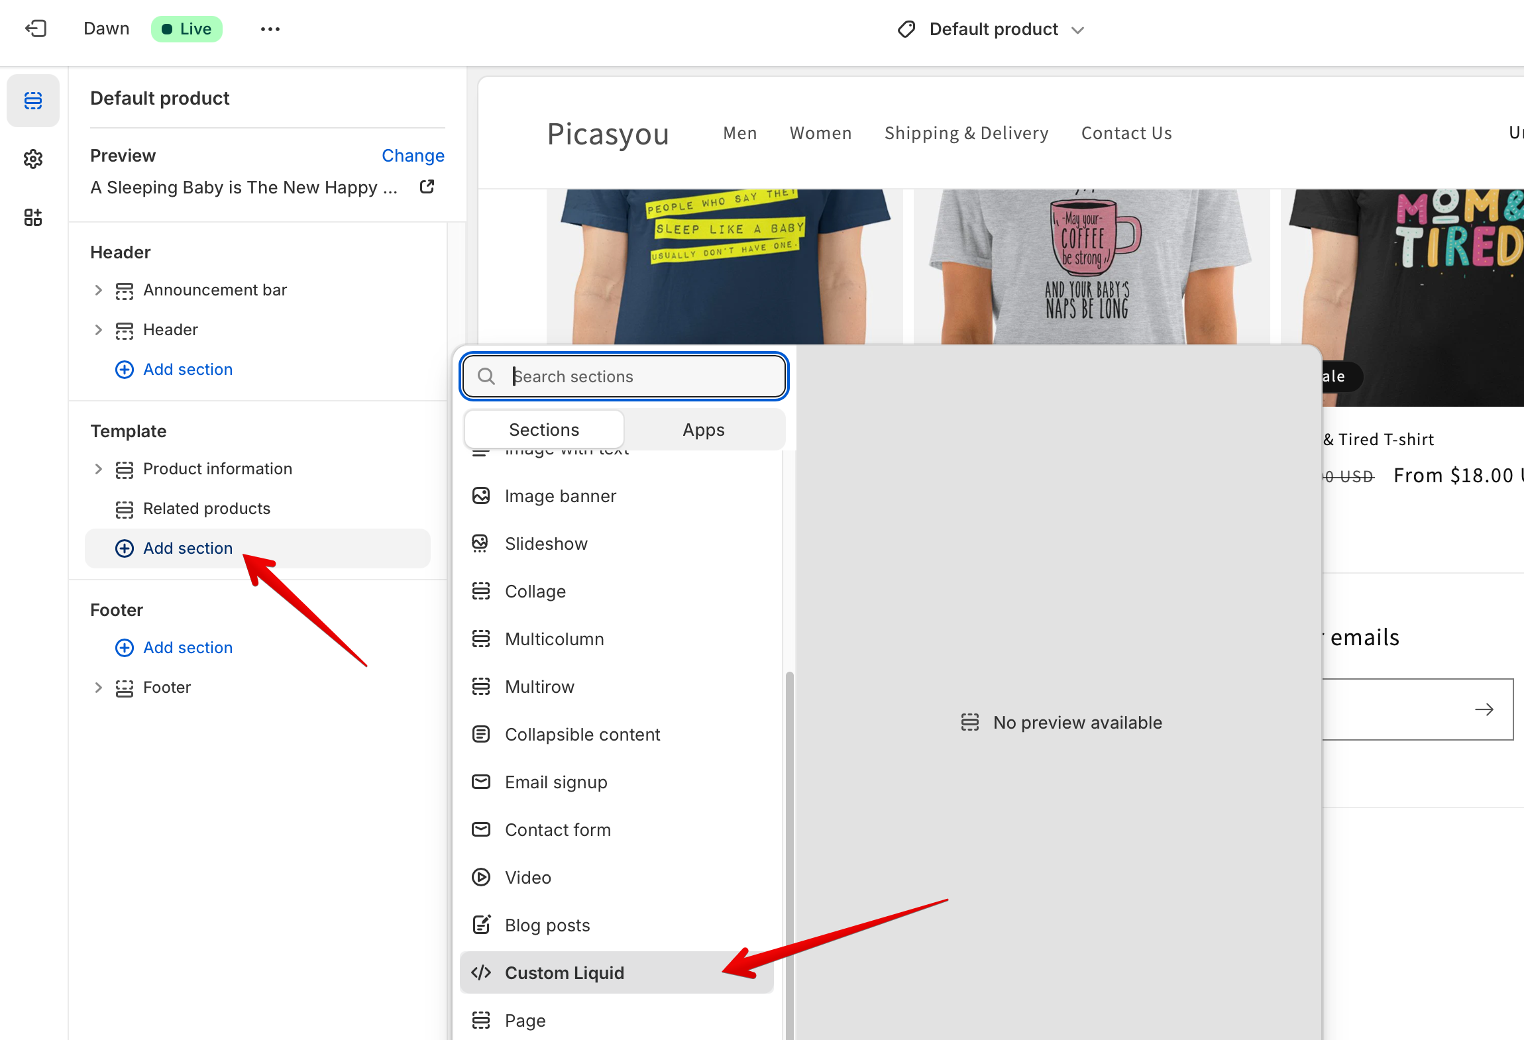Viewport: 1524px width, 1040px height.
Task: Expand the Product information section
Action: click(99, 469)
